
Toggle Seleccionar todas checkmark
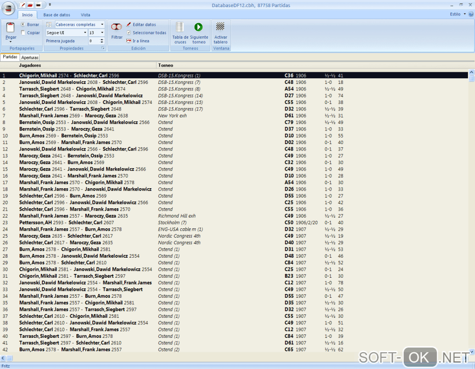coord(129,33)
